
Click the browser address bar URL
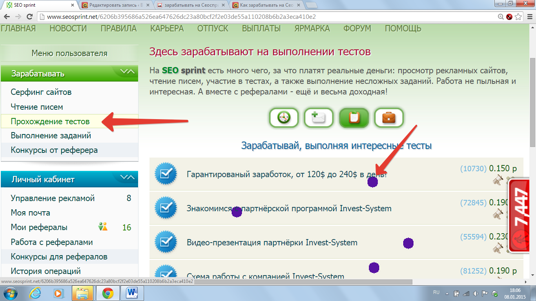point(181,17)
